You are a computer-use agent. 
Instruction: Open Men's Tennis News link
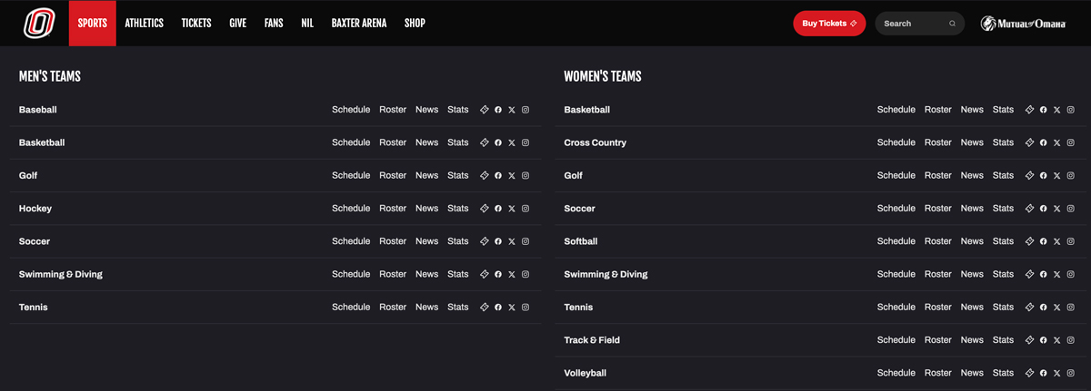pyautogui.click(x=426, y=307)
